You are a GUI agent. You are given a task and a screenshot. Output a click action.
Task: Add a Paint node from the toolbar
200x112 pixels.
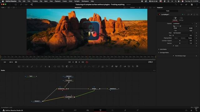(32, 66)
